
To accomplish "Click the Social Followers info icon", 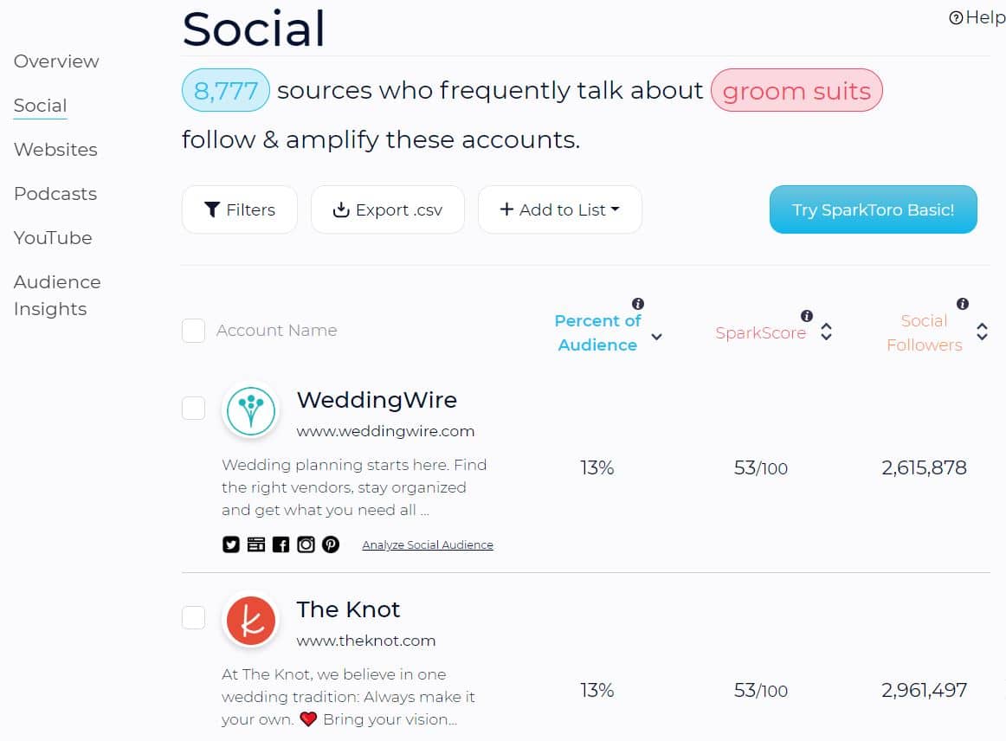I will pos(963,304).
